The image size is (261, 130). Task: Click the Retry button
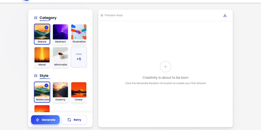(x=74, y=120)
